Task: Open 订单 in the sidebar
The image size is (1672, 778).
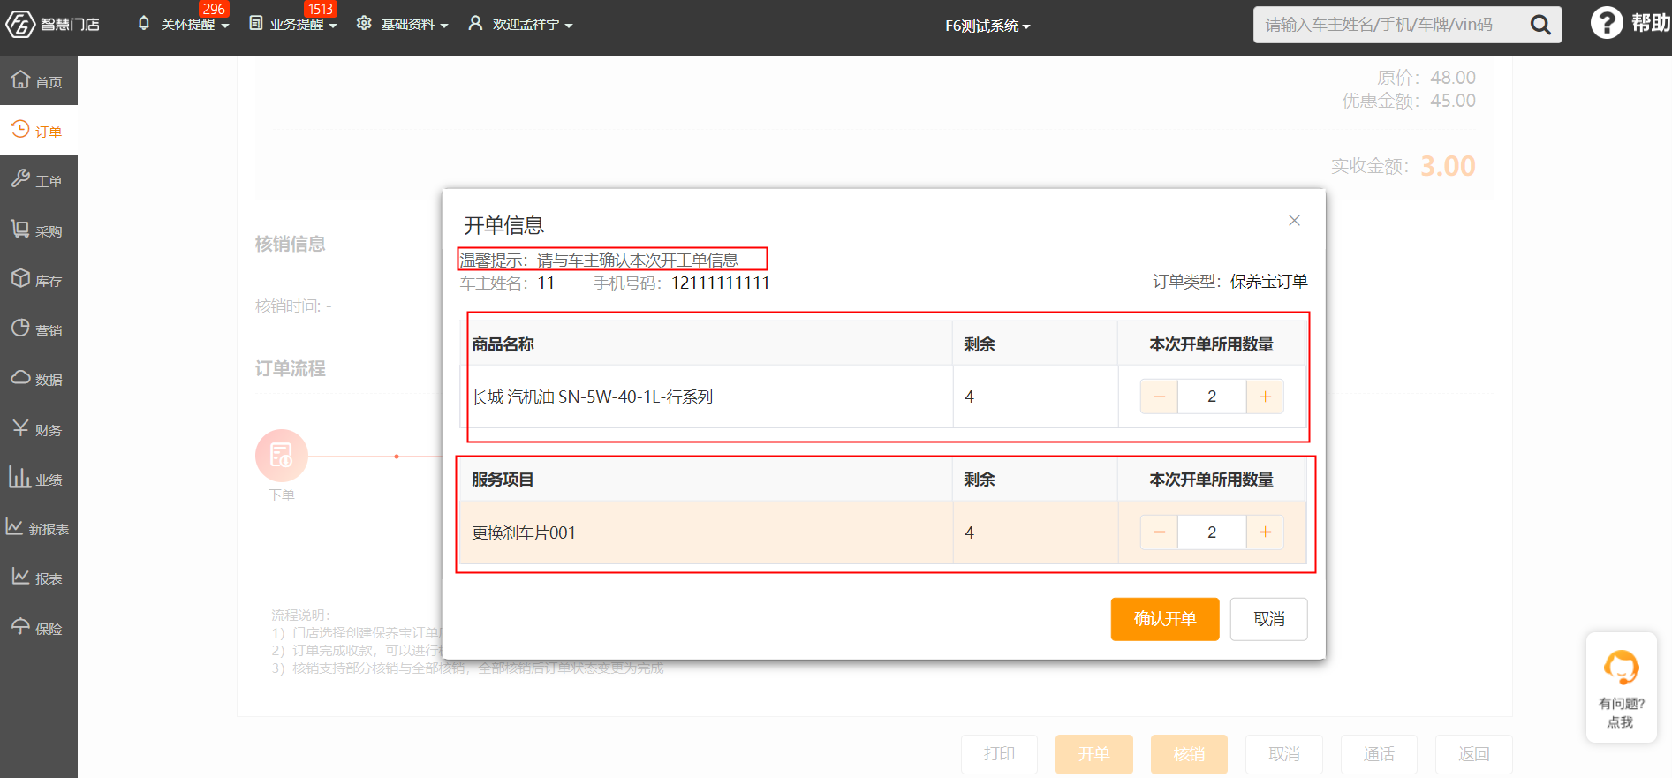Action: pos(39,131)
